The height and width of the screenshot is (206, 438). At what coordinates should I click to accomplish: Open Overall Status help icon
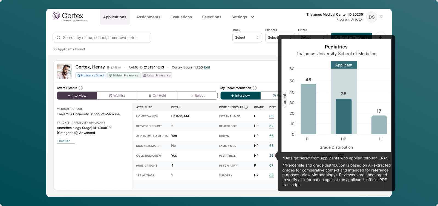(80, 88)
